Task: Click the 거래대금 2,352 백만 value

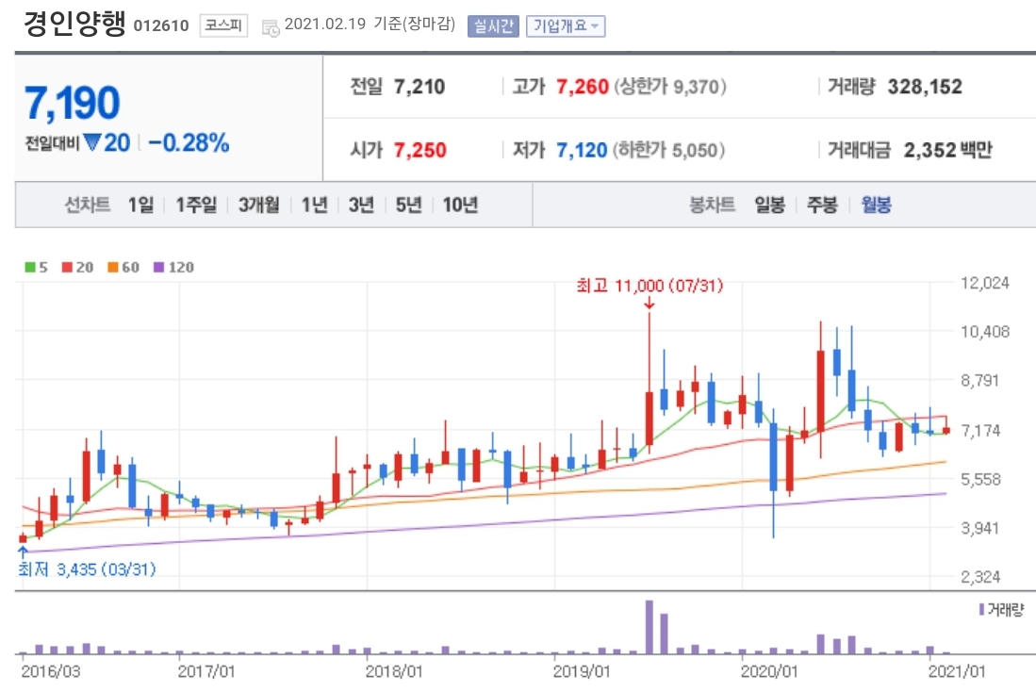Action: tap(947, 150)
